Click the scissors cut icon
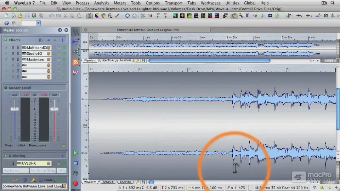The image size is (340, 191). pyautogui.click(x=65, y=16)
